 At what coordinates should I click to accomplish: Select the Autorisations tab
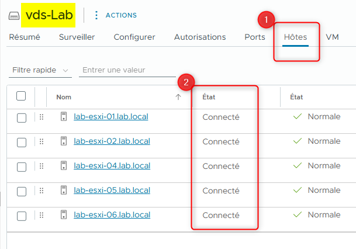click(200, 37)
